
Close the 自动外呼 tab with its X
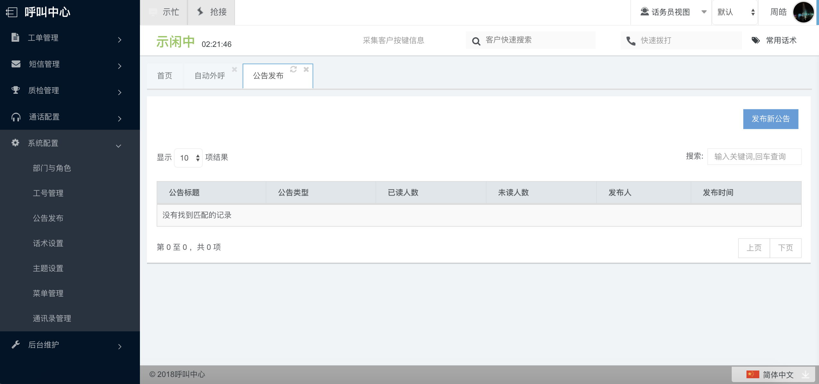[235, 69]
